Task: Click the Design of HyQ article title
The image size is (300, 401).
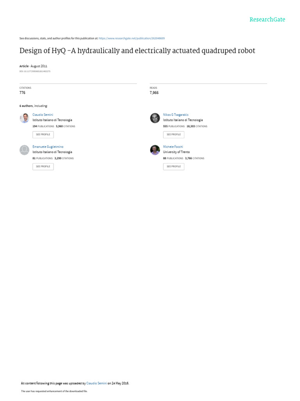Action: [x=137, y=51]
